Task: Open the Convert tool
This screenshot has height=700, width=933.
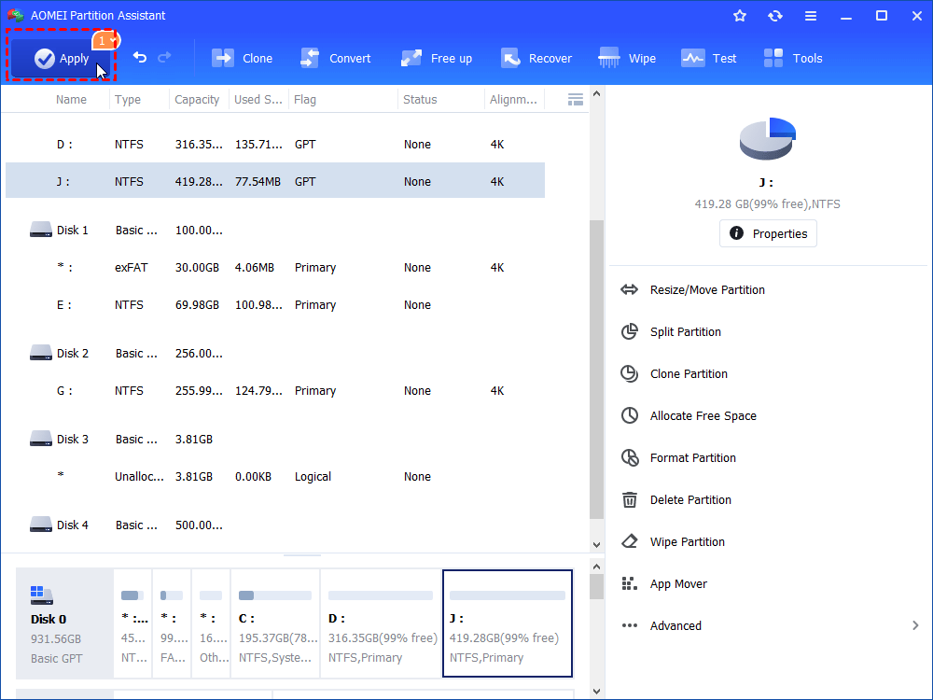Action: point(336,58)
